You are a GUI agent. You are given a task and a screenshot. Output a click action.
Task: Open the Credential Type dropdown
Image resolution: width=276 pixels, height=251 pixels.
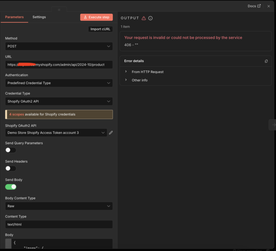pyautogui.click(x=59, y=101)
